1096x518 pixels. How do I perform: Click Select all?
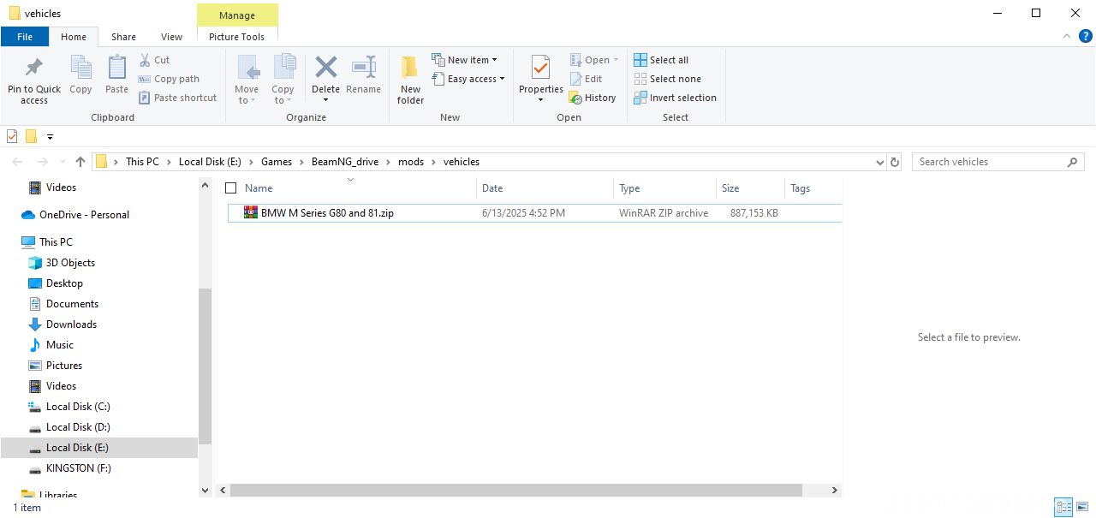click(x=661, y=60)
